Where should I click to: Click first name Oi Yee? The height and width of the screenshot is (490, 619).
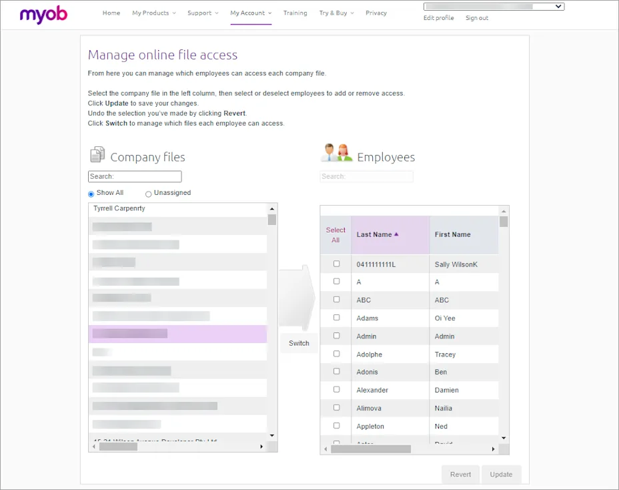tap(445, 318)
